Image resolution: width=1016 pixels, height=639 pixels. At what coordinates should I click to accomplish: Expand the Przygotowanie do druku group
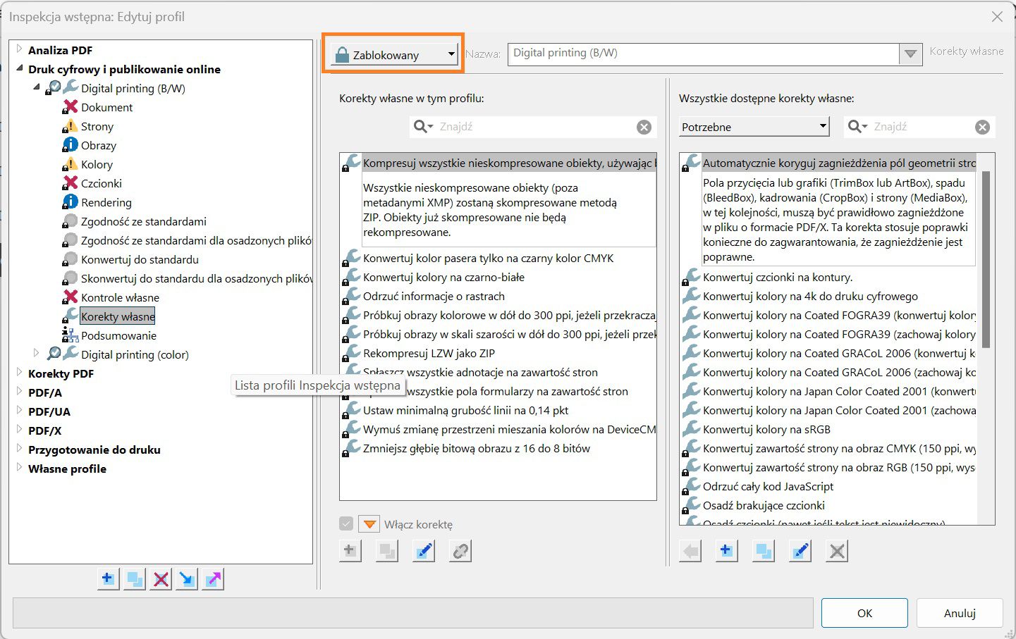click(19, 449)
